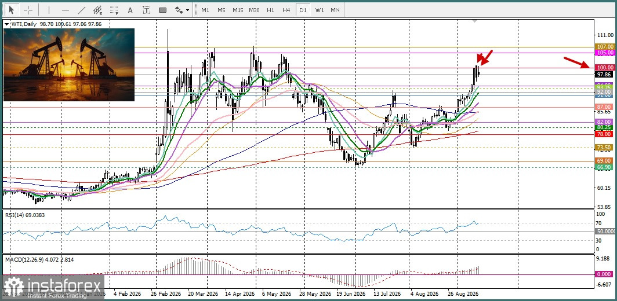
Task: Click the 19 Jun 2026 date label
Action: 351,294
